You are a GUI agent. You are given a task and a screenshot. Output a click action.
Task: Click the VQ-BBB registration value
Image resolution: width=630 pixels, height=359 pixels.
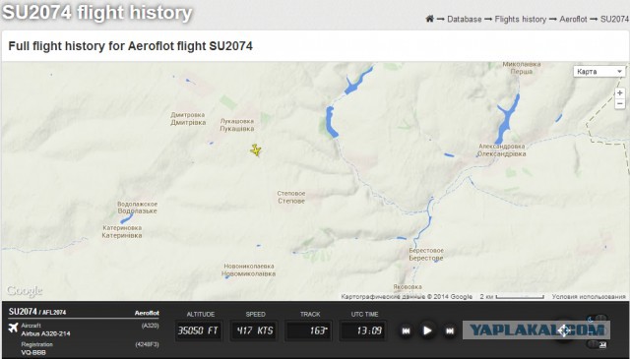pyautogui.click(x=33, y=352)
